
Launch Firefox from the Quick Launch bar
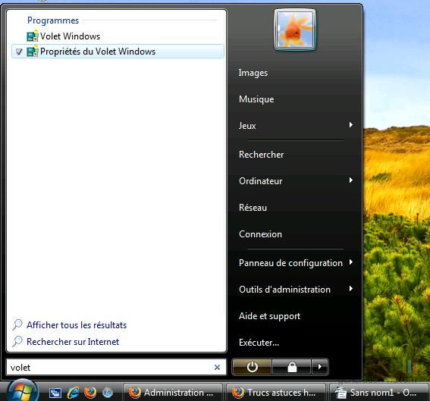90,393
